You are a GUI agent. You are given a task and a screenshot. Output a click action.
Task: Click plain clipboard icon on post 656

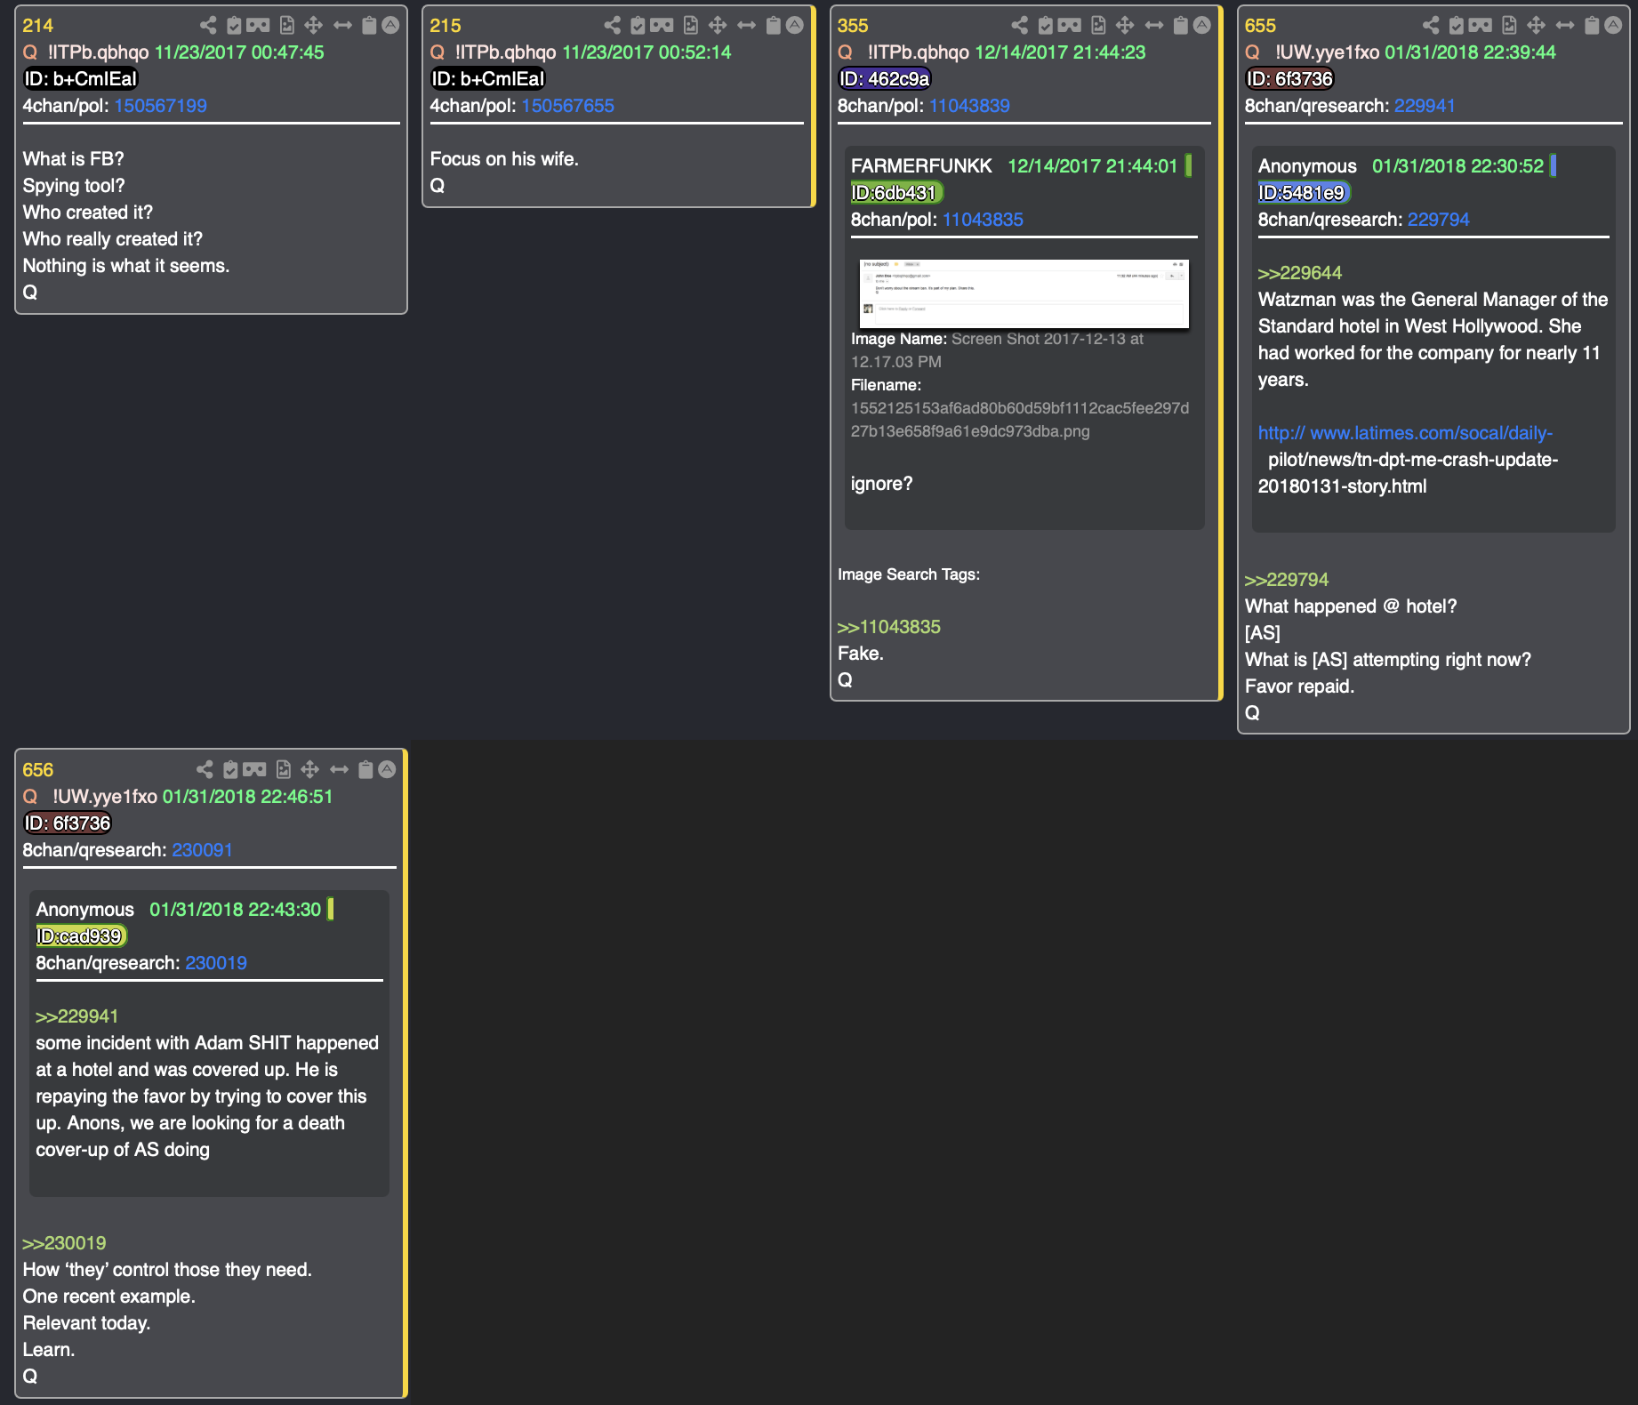pos(365,769)
